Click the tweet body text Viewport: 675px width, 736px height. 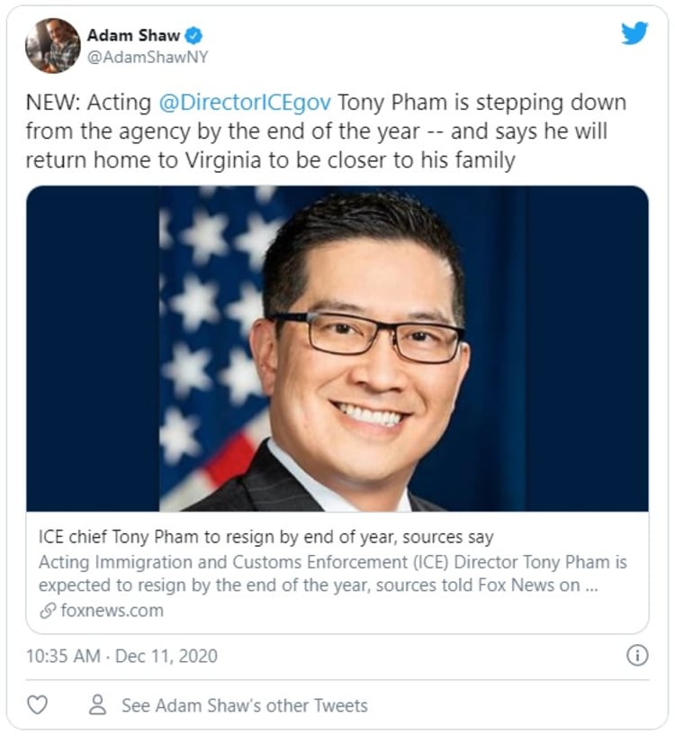point(326,132)
